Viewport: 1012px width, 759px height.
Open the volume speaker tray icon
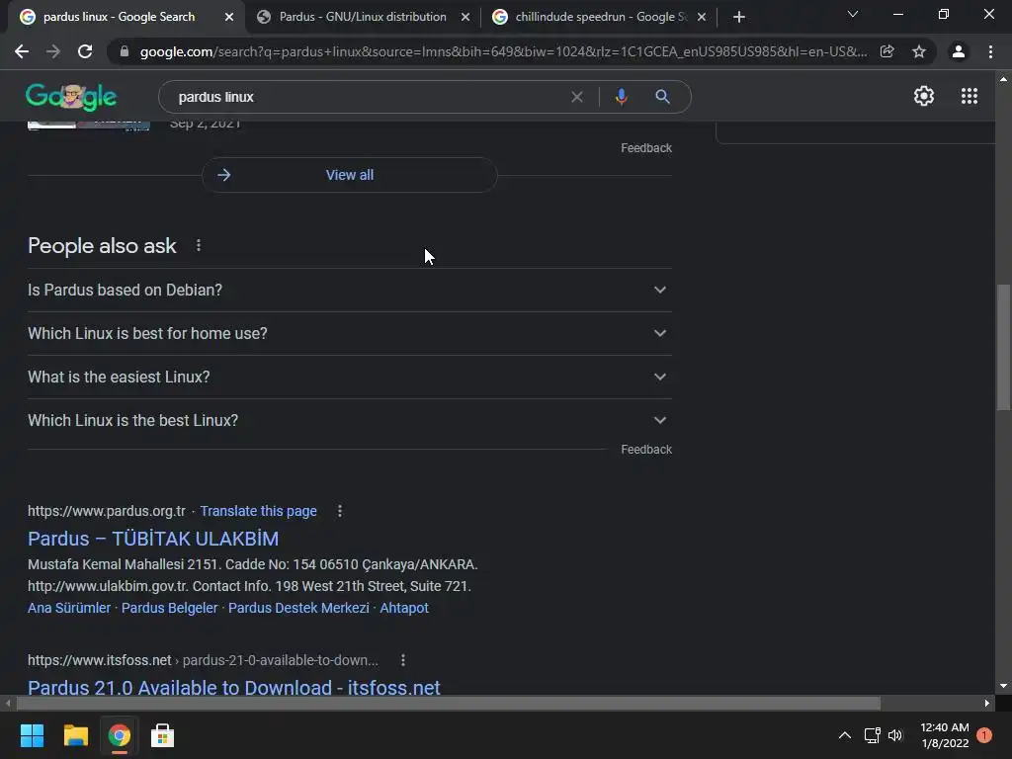tap(895, 735)
